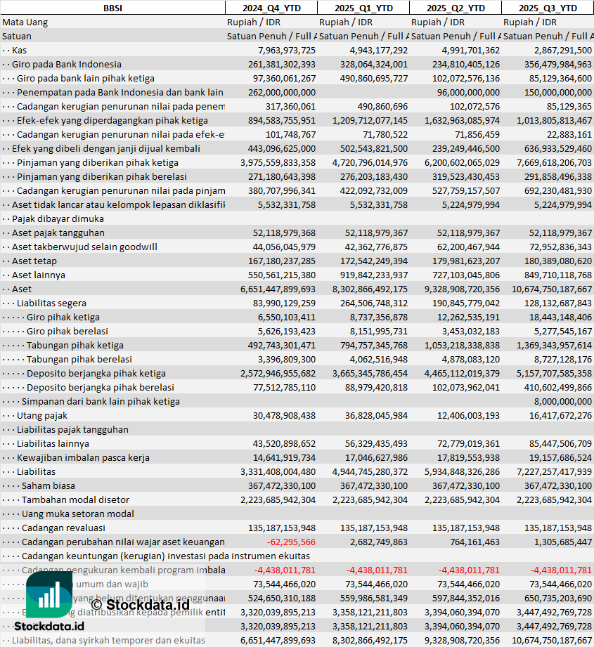Click Liabilitas pajak tangguhan row label

pyautogui.click(x=72, y=429)
